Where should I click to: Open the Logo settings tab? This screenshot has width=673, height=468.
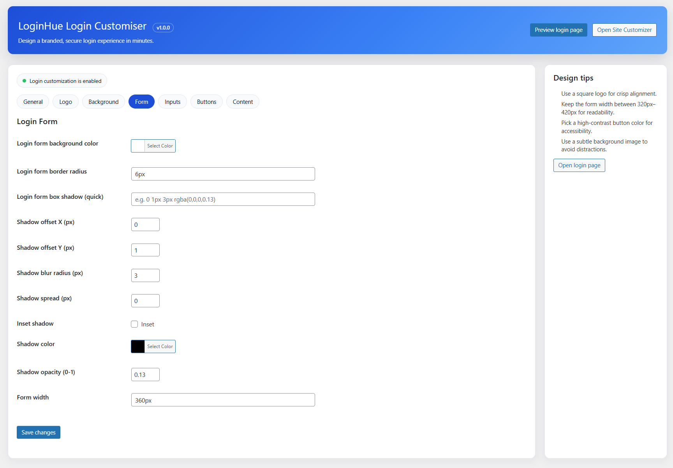pyautogui.click(x=65, y=102)
